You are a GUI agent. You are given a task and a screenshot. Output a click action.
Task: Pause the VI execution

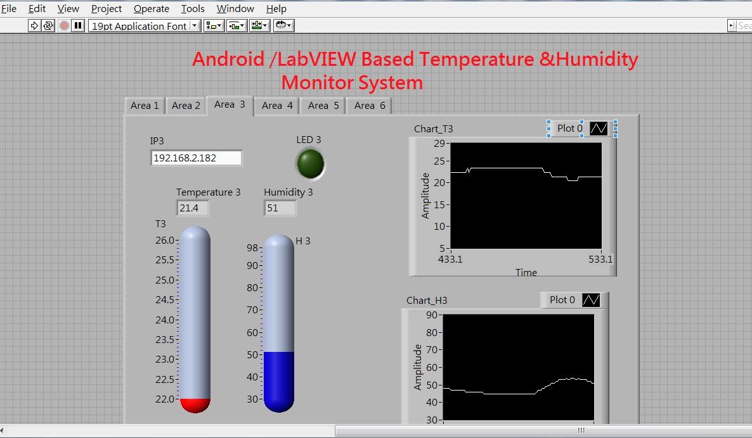point(78,25)
